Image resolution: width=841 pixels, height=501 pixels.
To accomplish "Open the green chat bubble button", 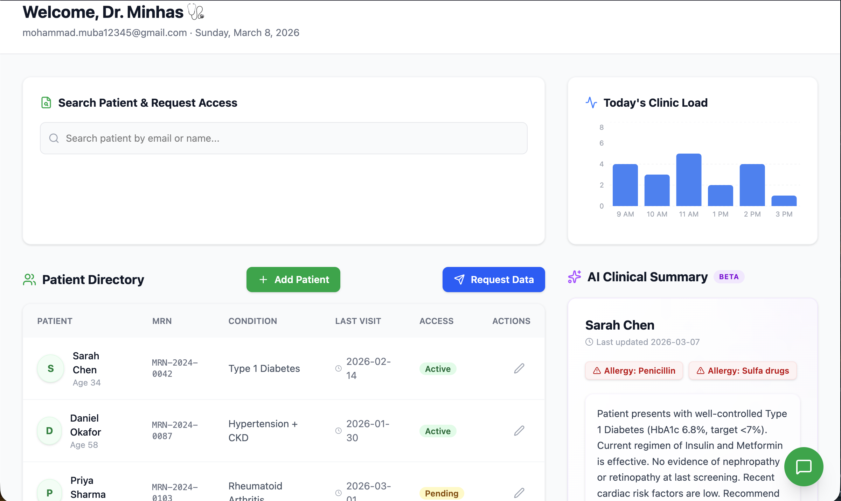I will point(804,466).
